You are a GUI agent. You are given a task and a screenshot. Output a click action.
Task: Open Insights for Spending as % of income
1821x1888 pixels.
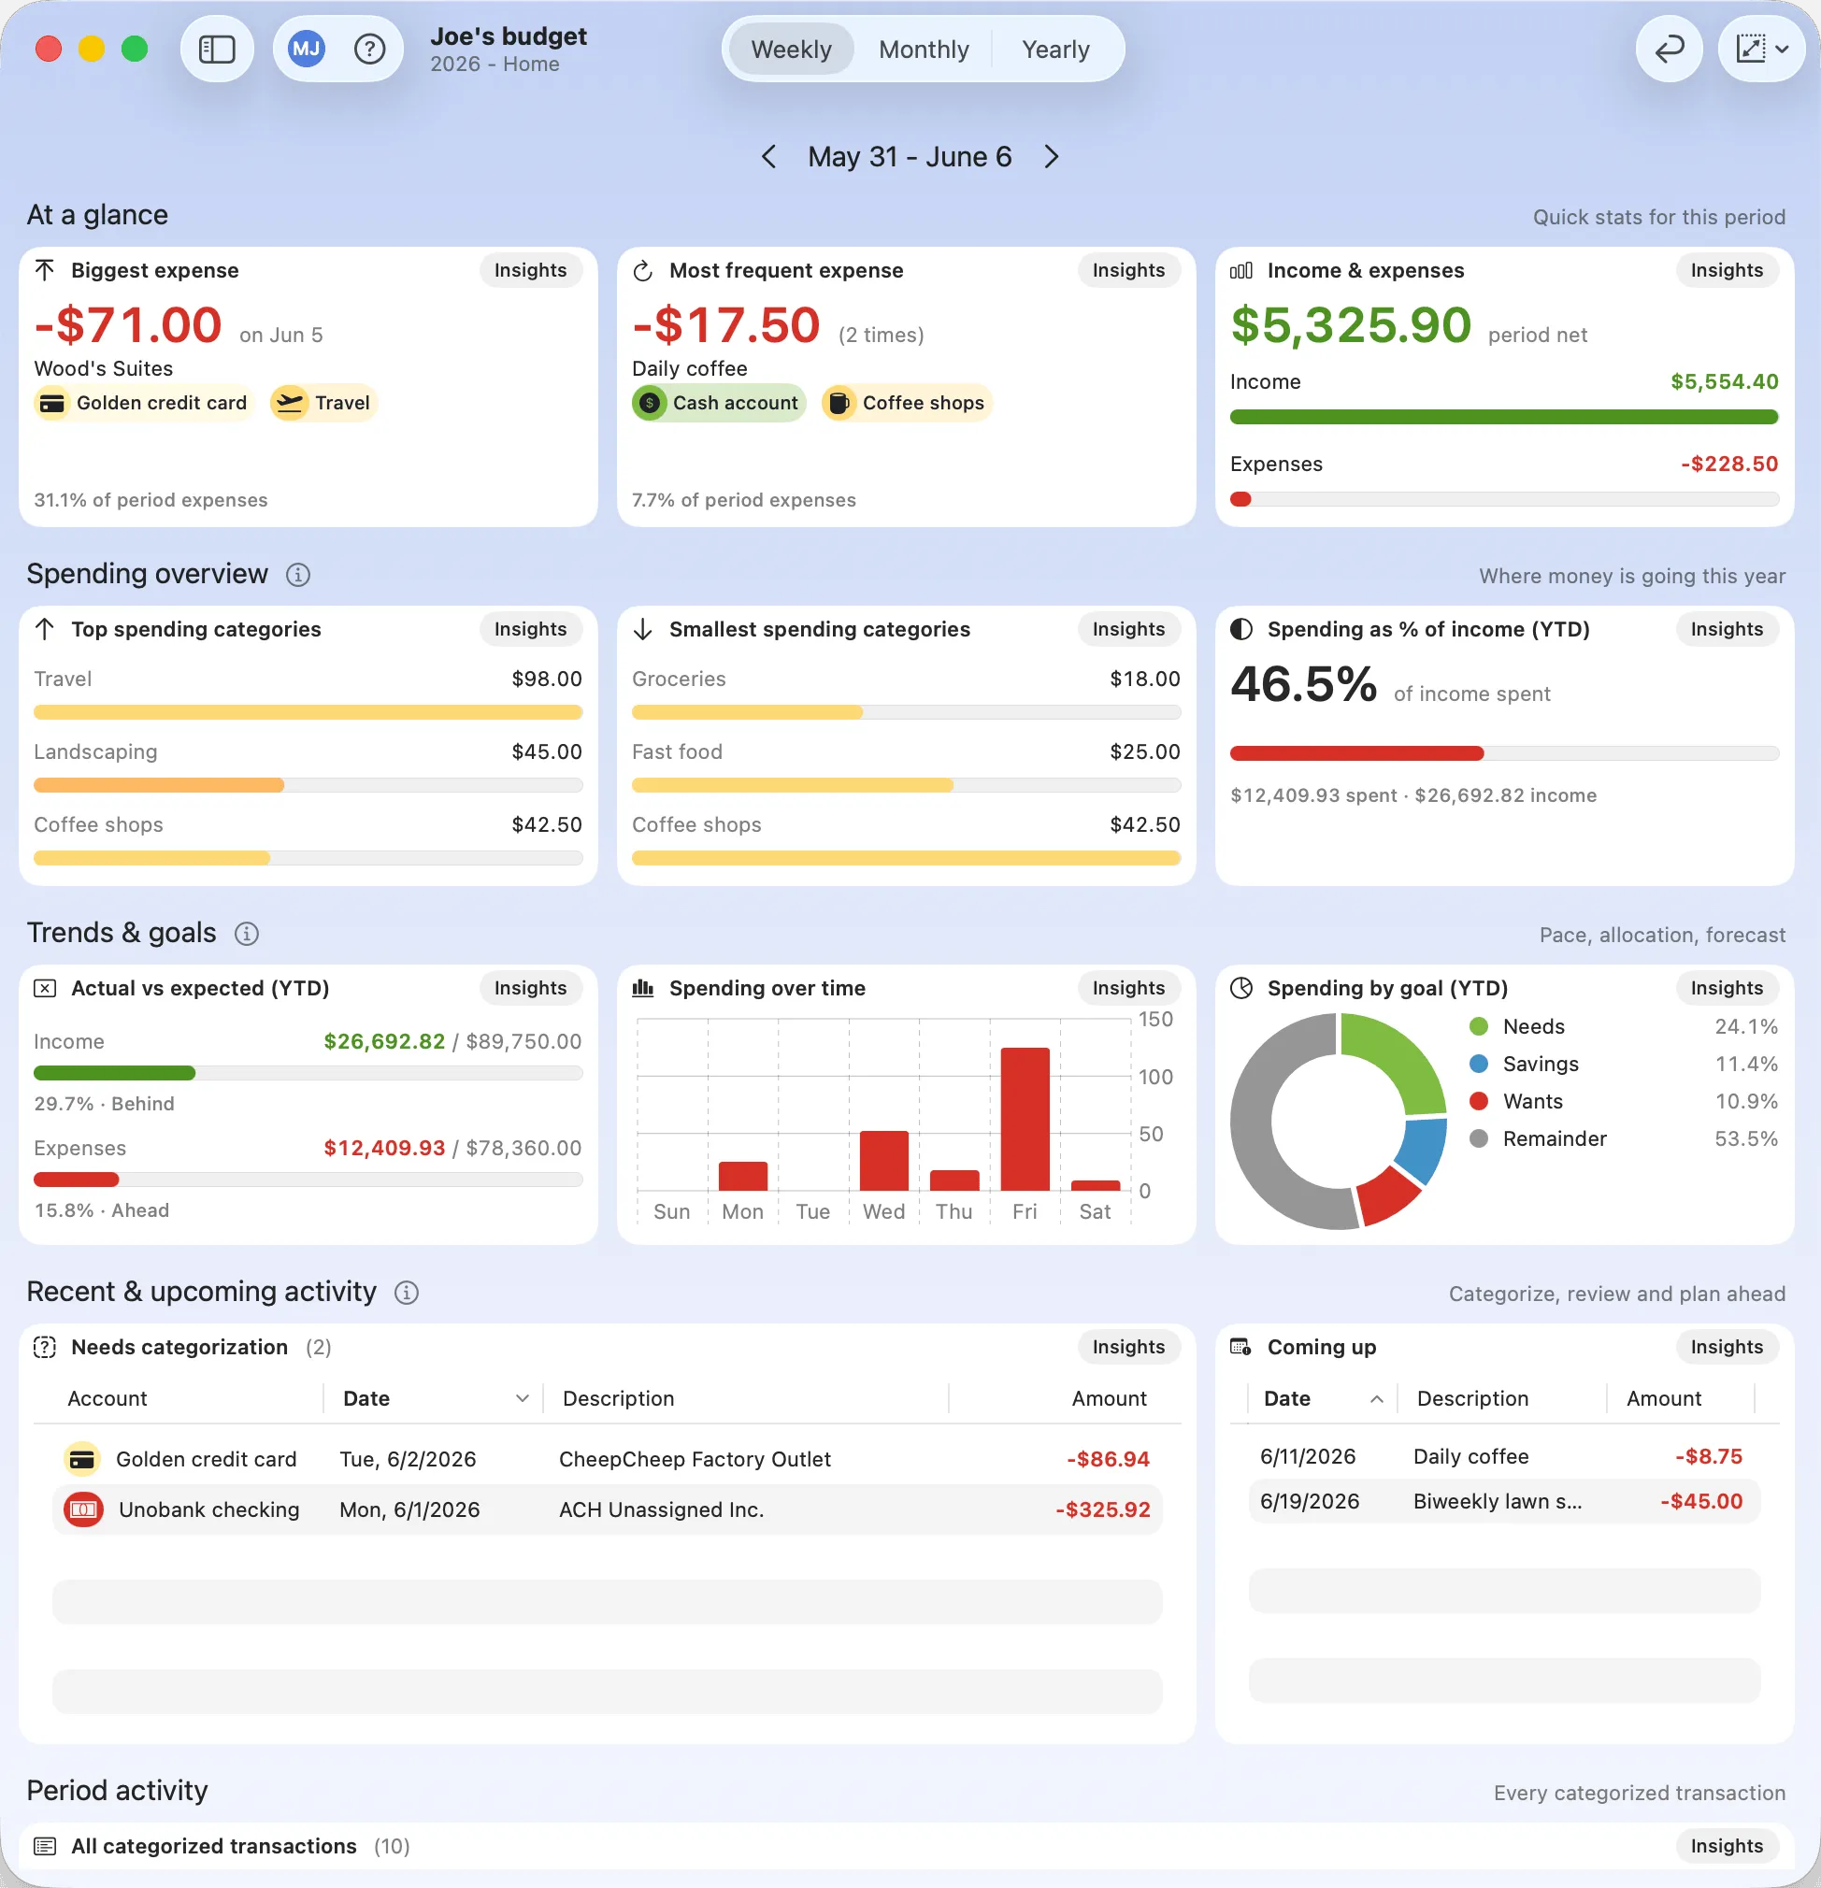(1727, 629)
